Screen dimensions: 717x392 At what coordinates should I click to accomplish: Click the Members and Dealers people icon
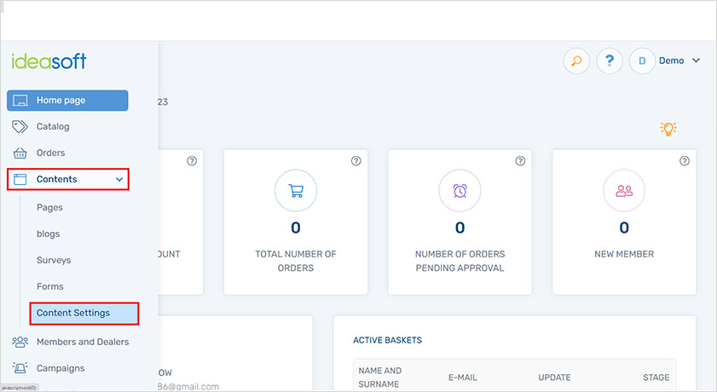(x=20, y=342)
